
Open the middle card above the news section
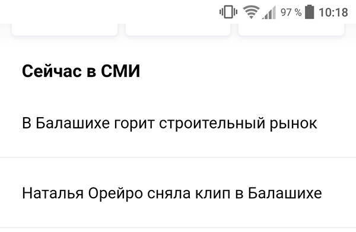click(x=178, y=30)
